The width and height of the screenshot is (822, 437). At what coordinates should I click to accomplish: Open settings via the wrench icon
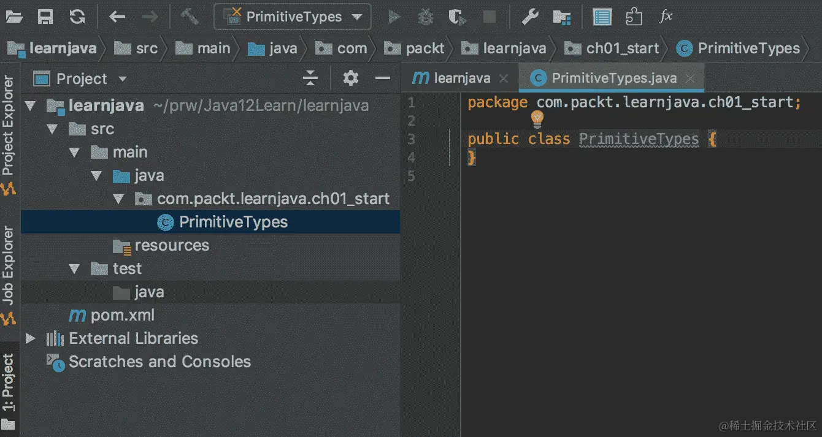530,17
